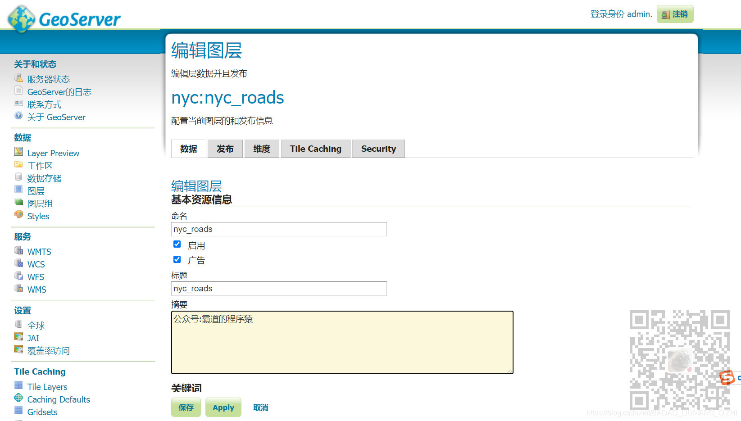Open the 图层 link in sidebar
741x421 pixels.
tap(36, 191)
